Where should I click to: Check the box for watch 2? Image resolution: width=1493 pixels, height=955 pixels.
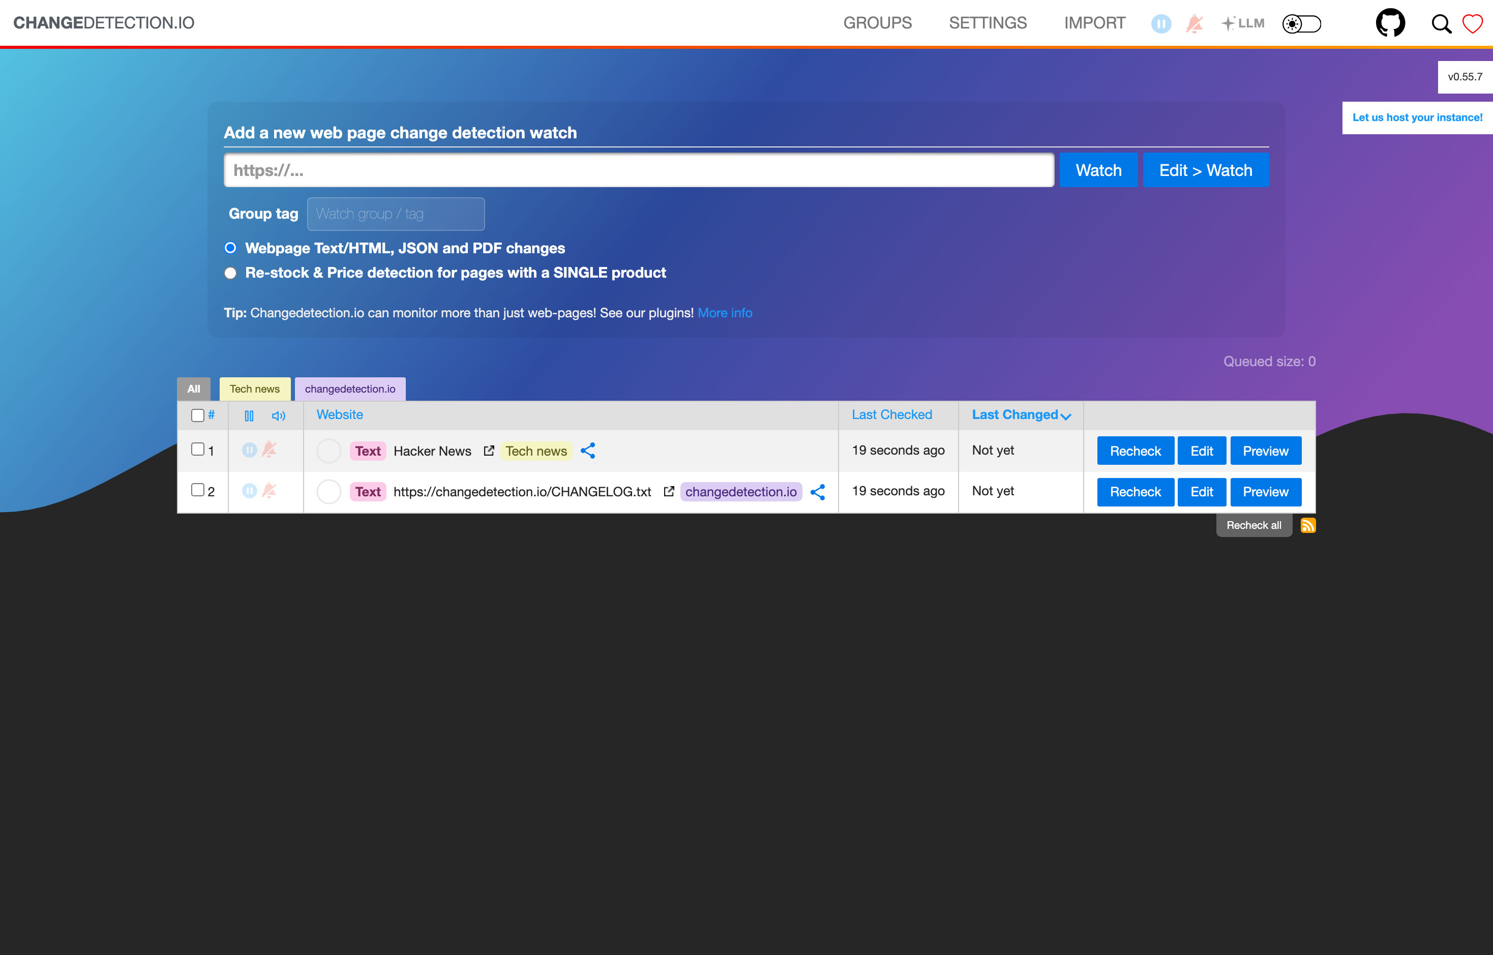198,490
